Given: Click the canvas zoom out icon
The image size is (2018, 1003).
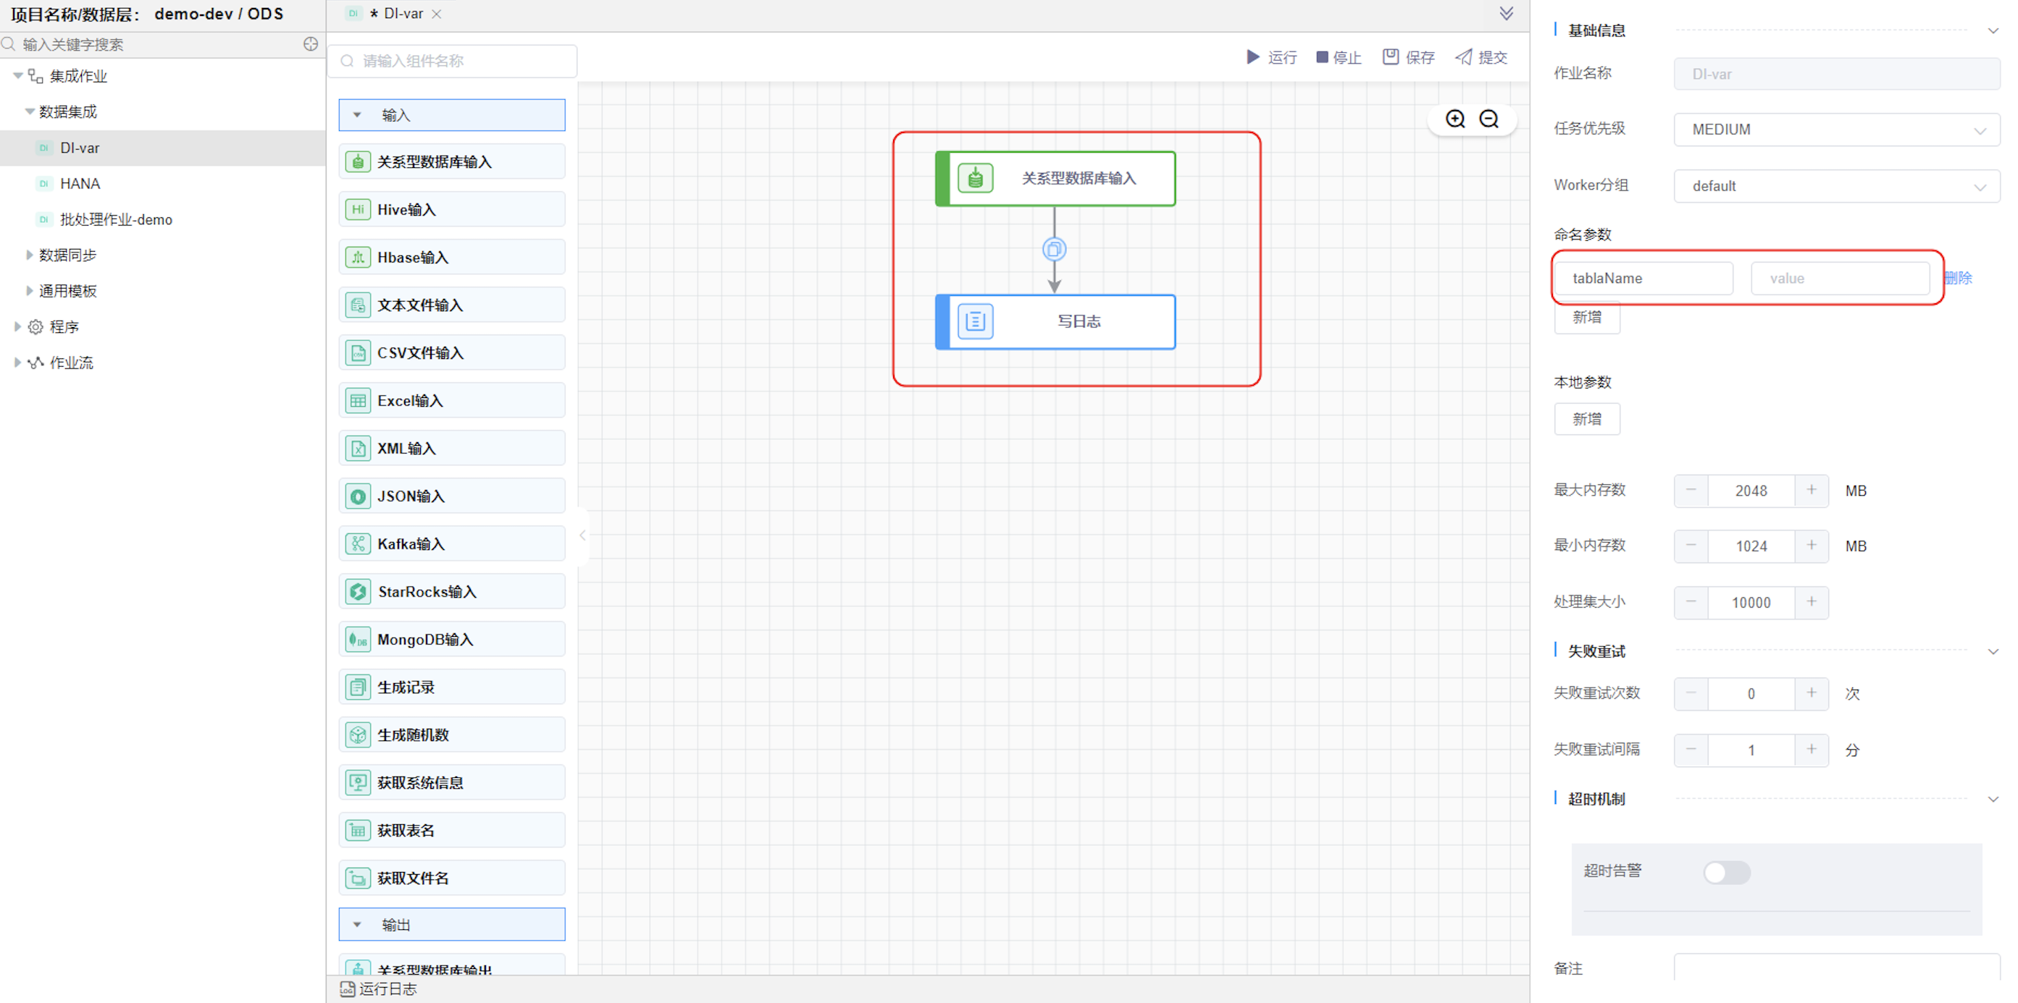Looking at the screenshot, I should click(x=1489, y=119).
